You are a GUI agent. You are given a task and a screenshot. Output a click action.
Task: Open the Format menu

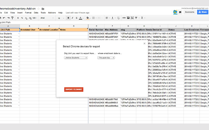(x=28, y=13)
